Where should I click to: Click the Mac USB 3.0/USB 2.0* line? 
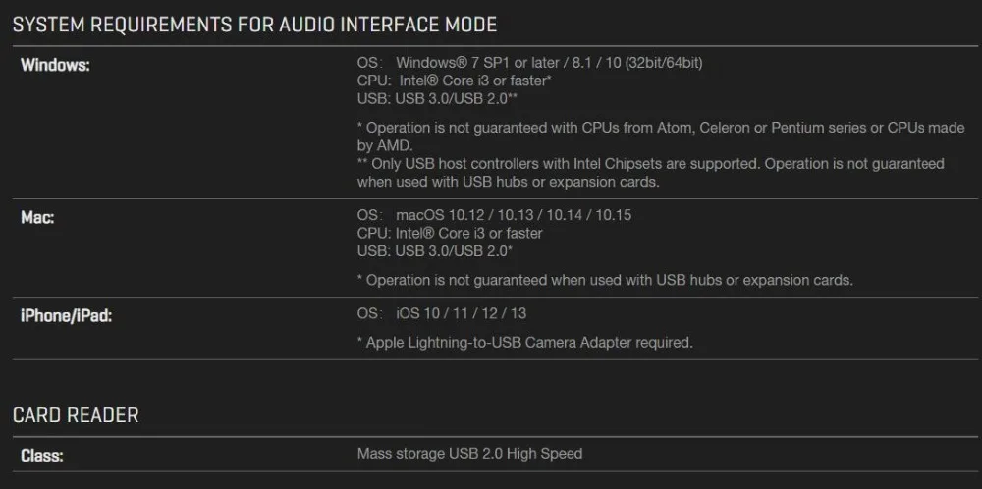coord(435,250)
